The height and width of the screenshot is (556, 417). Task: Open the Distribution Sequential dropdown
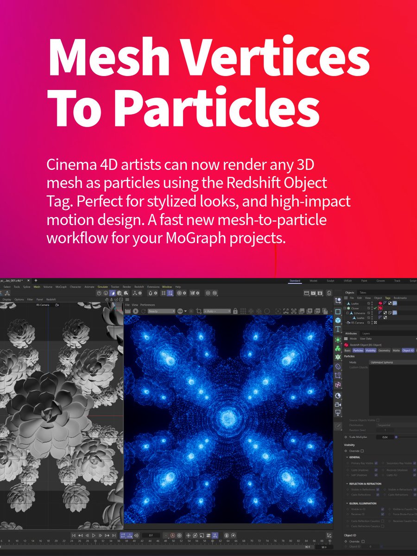(397, 425)
